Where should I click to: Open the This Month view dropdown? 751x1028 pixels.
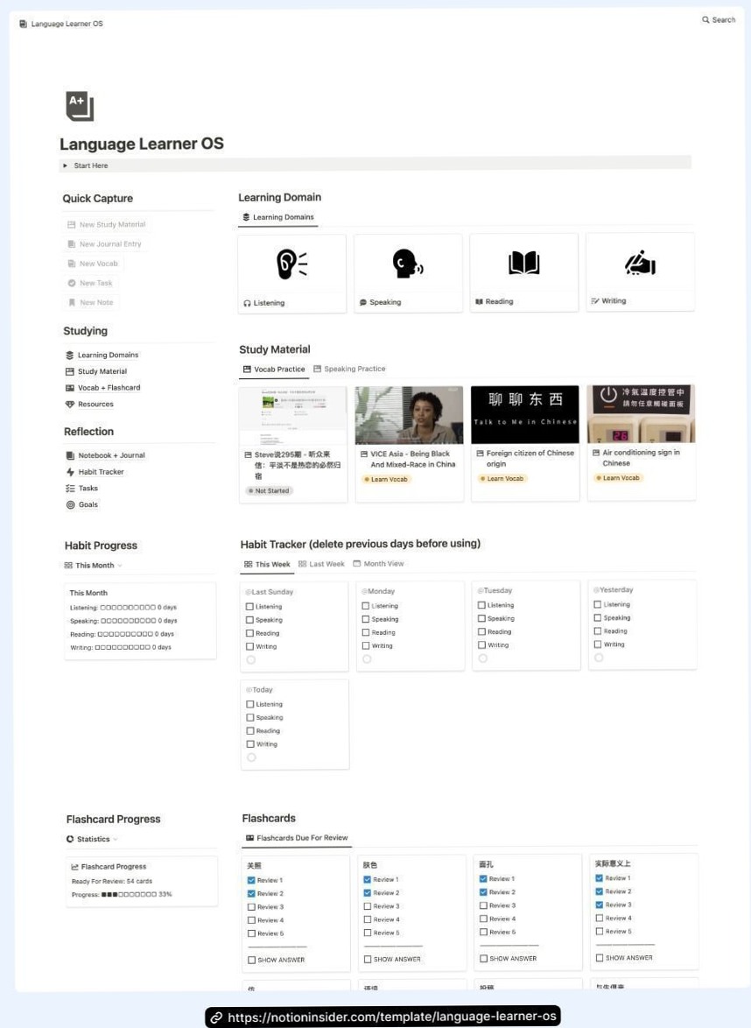[92, 565]
